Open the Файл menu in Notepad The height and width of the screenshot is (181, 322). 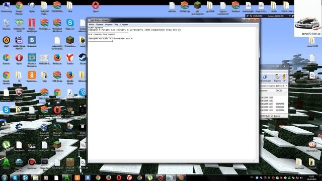pos(91,25)
